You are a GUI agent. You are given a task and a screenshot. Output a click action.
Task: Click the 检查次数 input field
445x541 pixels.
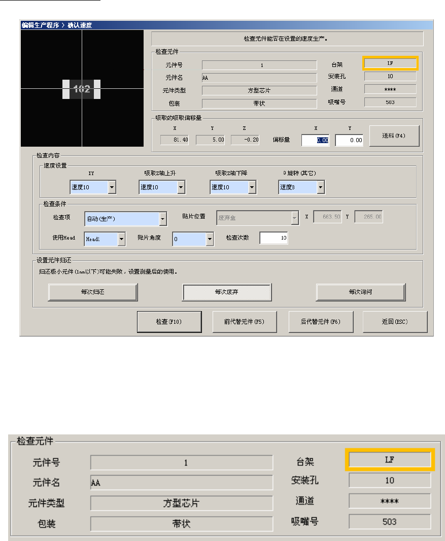click(x=273, y=238)
